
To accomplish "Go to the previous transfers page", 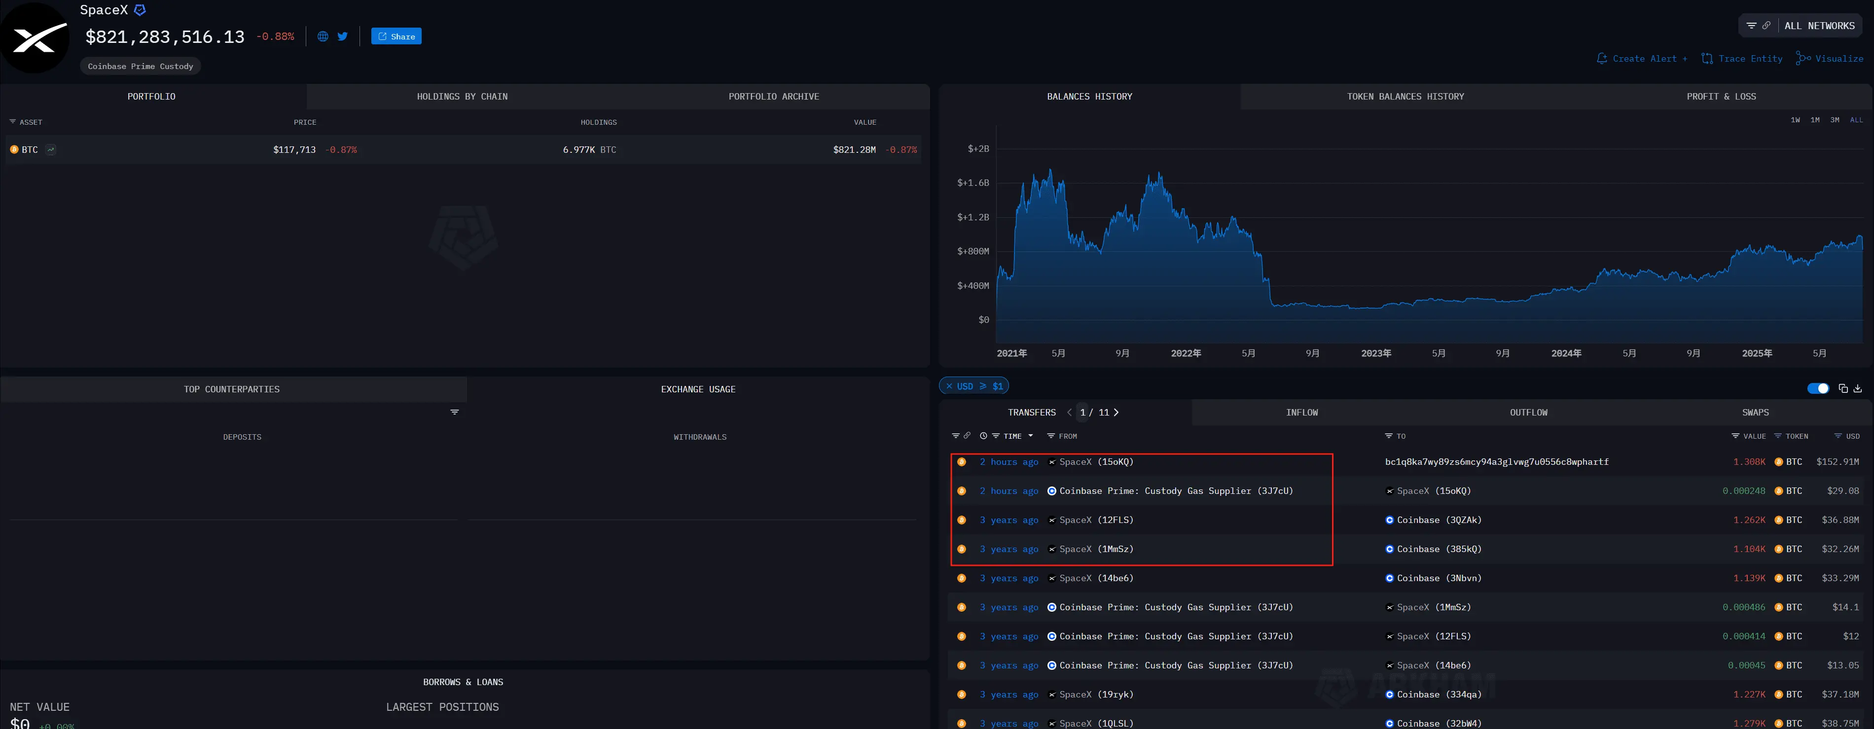I will point(1069,412).
